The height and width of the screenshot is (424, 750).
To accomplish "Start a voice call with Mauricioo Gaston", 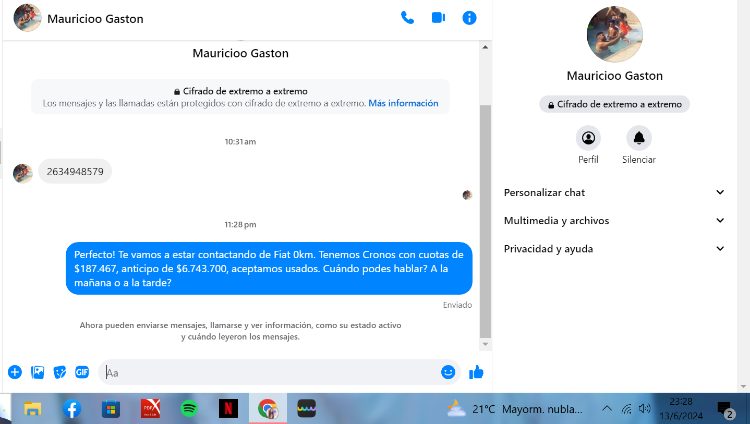I will (407, 18).
